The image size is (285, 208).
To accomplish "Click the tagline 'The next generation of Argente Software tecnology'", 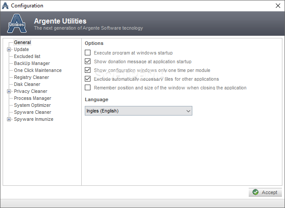I will pyautogui.click(x=88, y=28).
